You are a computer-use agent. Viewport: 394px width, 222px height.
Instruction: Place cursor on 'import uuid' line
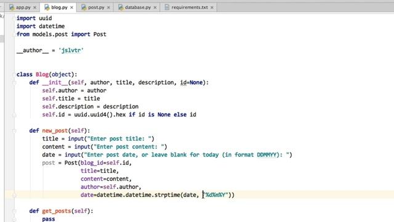point(34,18)
